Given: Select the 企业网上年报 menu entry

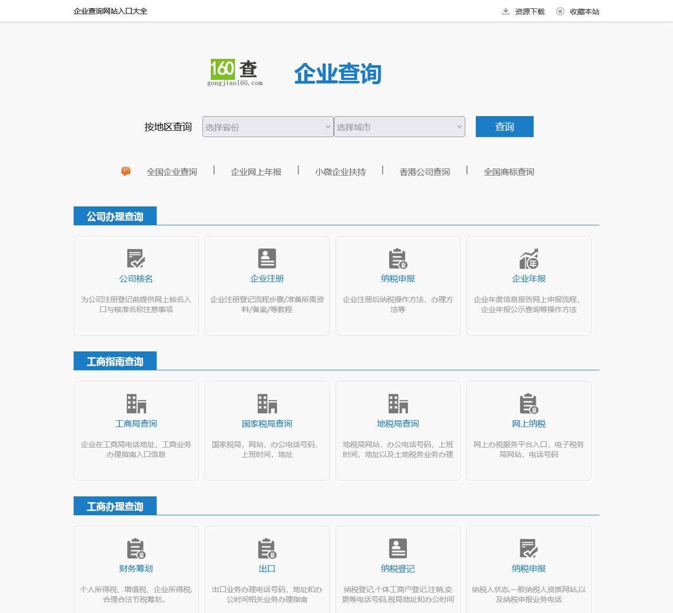Looking at the screenshot, I should tap(256, 171).
